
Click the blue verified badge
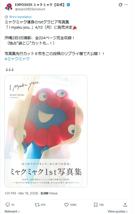click(68, 5)
